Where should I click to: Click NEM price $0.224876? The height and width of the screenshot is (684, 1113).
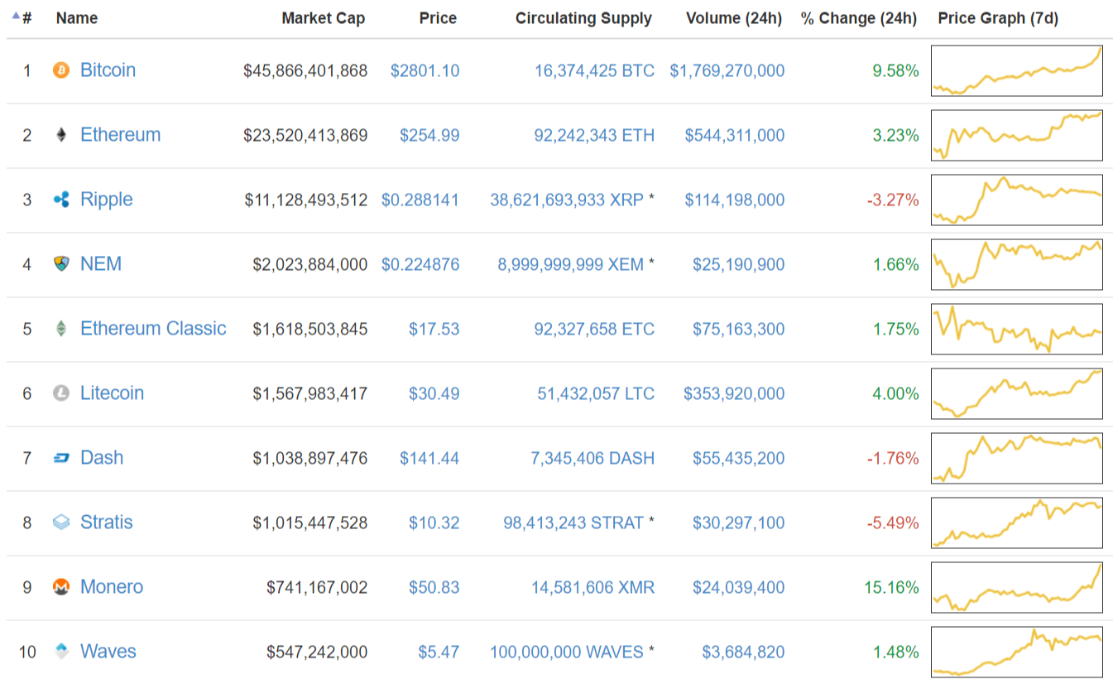pos(420,264)
